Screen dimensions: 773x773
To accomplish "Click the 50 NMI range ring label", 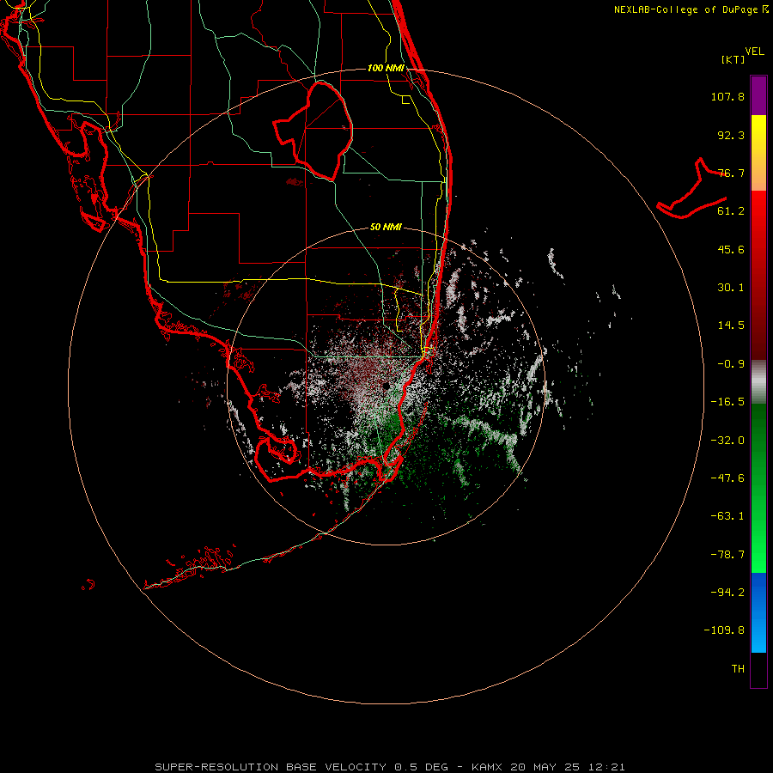I will (x=386, y=227).
